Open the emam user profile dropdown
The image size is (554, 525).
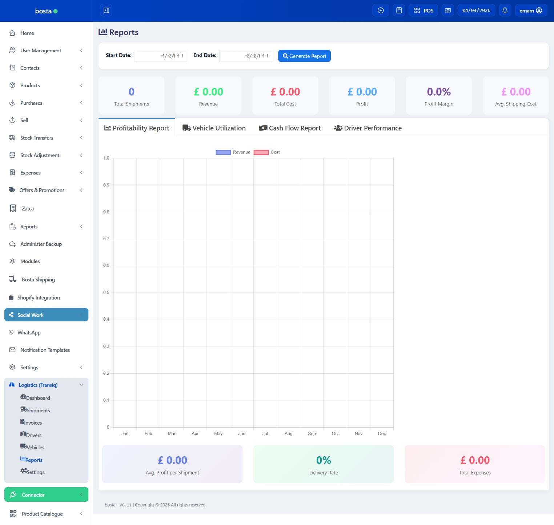pyautogui.click(x=531, y=11)
